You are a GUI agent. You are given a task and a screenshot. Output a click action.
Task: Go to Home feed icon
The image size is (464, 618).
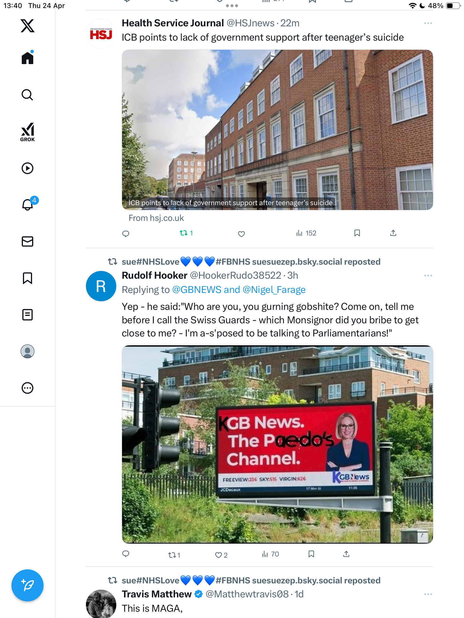coord(27,58)
